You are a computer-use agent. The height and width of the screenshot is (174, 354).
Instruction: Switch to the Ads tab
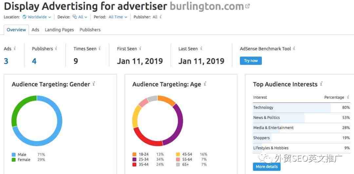(35, 30)
